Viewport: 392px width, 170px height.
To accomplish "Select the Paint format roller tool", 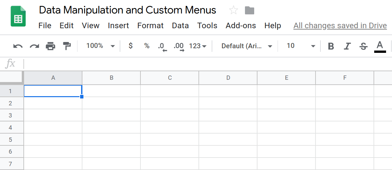I will click(67, 46).
